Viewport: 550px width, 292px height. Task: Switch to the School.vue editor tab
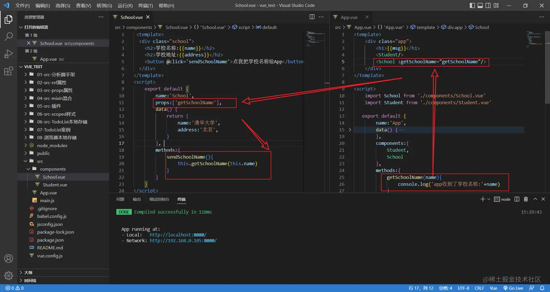click(132, 17)
